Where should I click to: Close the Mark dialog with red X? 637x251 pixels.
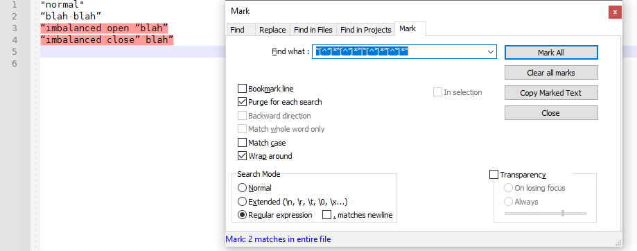coord(615,12)
